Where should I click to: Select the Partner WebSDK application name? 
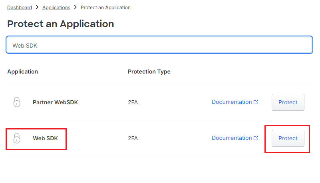click(55, 102)
